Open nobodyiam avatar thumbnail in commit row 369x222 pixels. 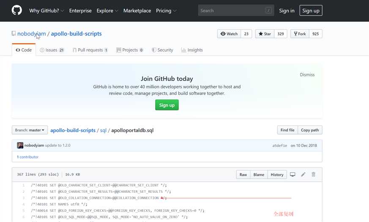click(x=20, y=145)
